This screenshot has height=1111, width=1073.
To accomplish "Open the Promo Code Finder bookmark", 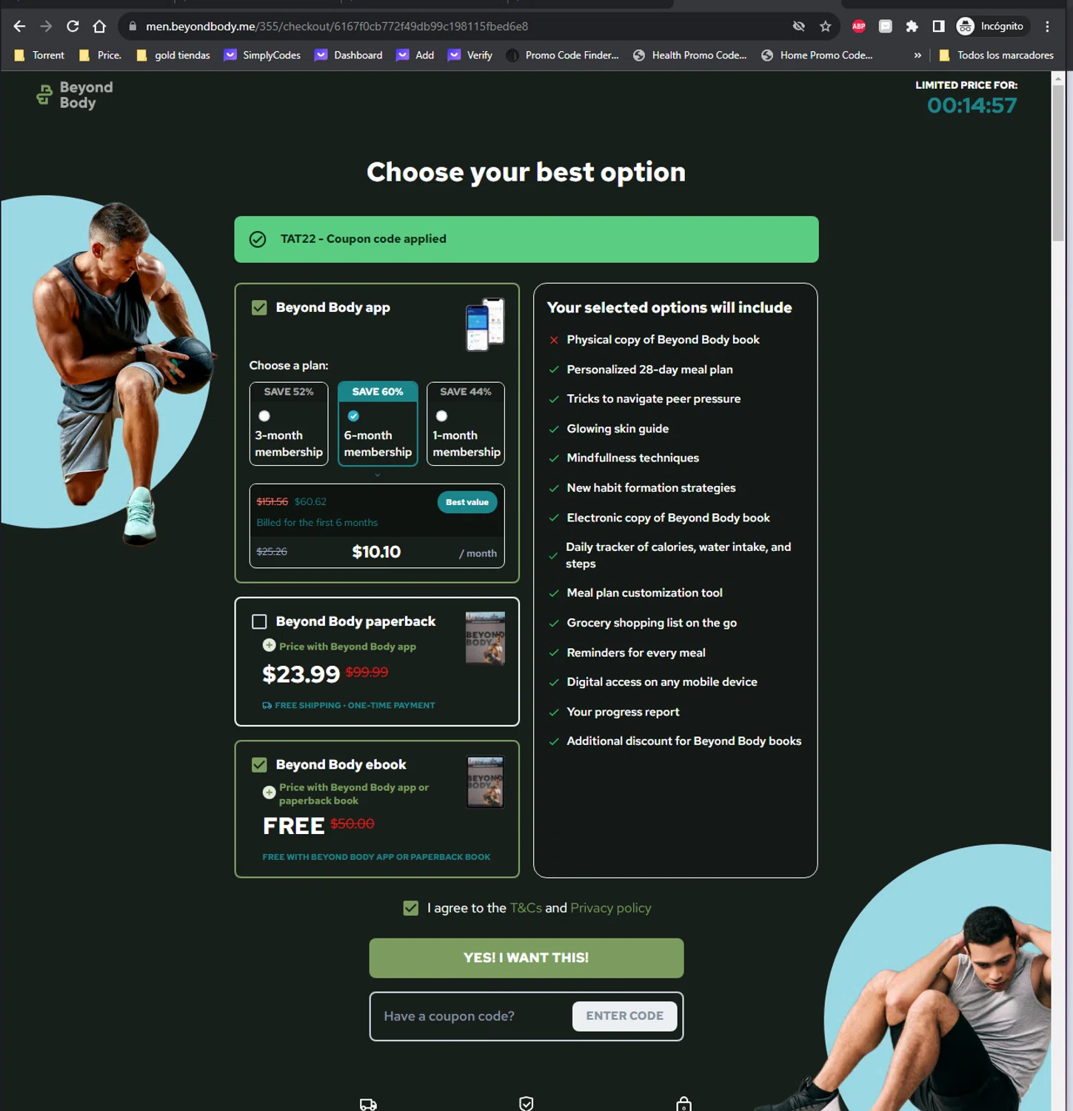I will 563,56.
